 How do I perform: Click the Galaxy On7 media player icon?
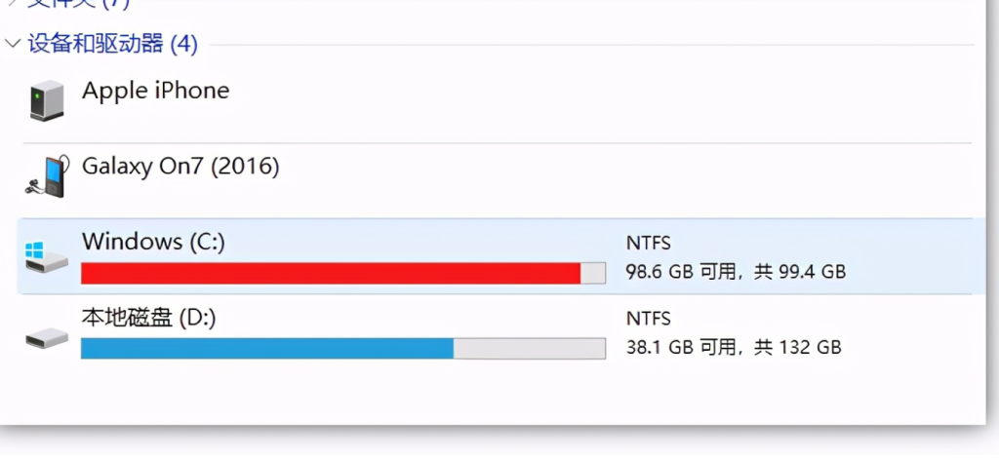pos(48,175)
